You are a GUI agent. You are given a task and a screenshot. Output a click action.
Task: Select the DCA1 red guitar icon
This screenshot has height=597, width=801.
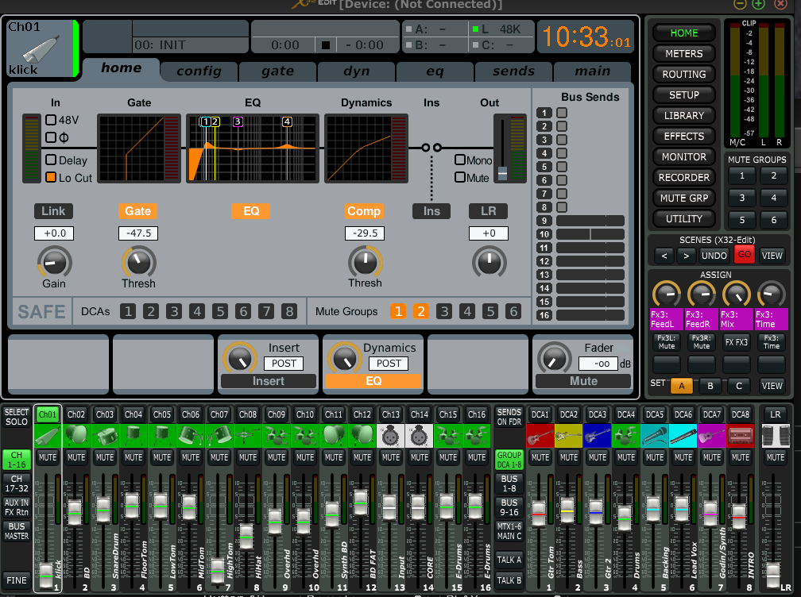pyautogui.click(x=540, y=437)
